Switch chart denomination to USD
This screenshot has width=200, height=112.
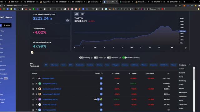click(77, 14)
